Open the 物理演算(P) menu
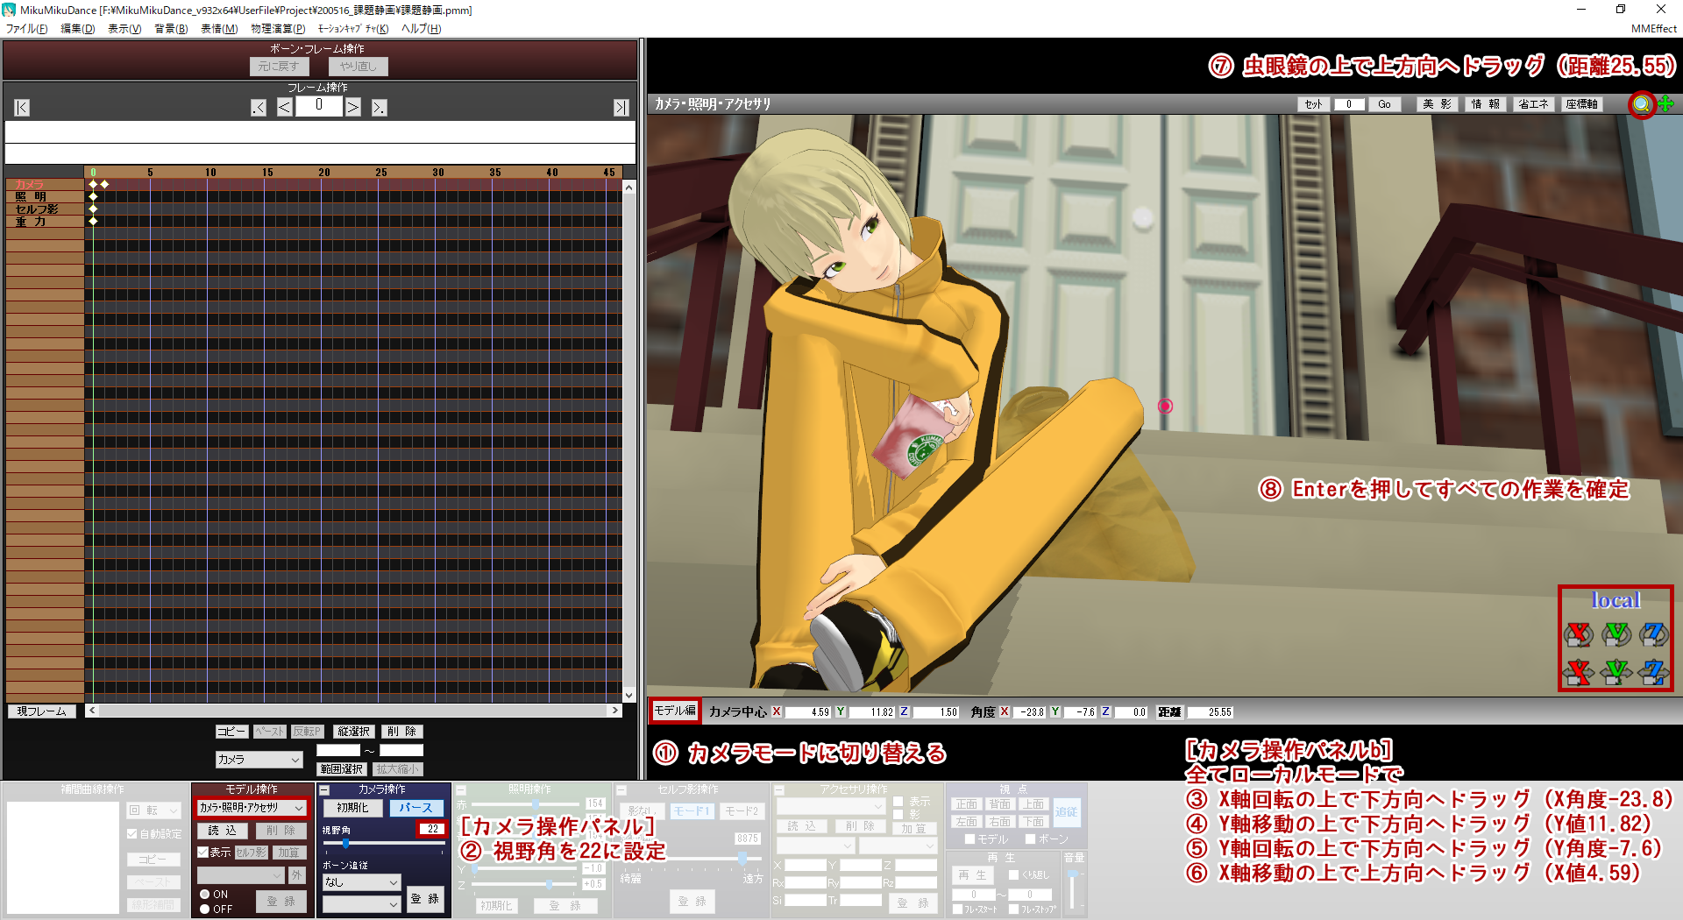The height and width of the screenshot is (920, 1683). coord(278,29)
